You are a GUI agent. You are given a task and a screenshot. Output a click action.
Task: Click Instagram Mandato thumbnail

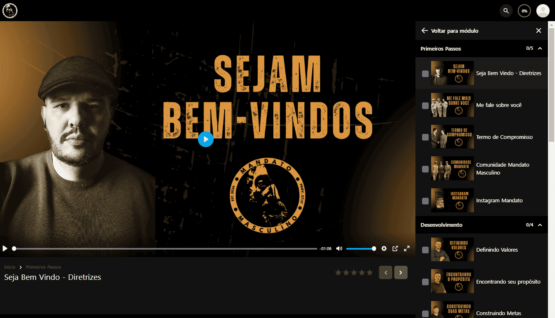coord(452,200)
